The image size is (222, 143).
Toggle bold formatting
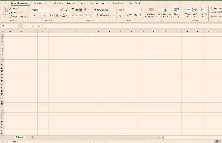(x=34, y=15)
